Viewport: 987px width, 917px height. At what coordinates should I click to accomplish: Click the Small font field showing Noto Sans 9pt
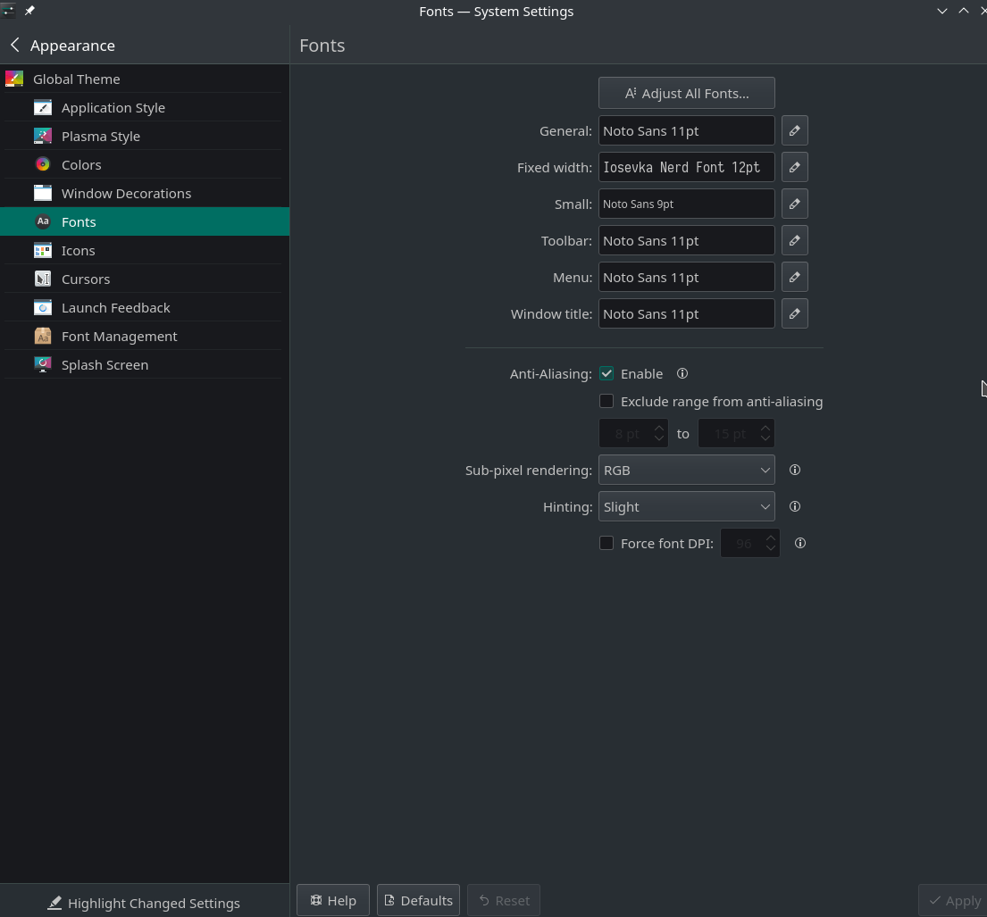tap(686, 204)
